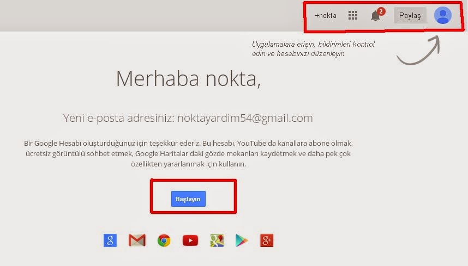The image size is (468, 266).
Task: Open the Google Play store icon
Action: tap(241, 240)
